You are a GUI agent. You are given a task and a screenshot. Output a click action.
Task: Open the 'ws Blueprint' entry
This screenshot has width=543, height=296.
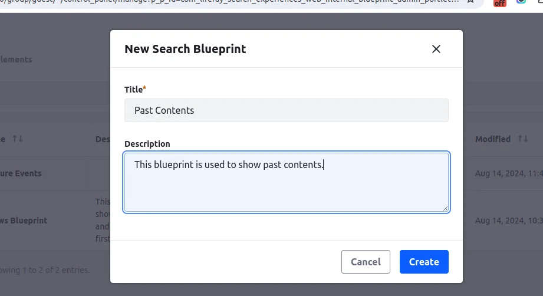point(24,221)
